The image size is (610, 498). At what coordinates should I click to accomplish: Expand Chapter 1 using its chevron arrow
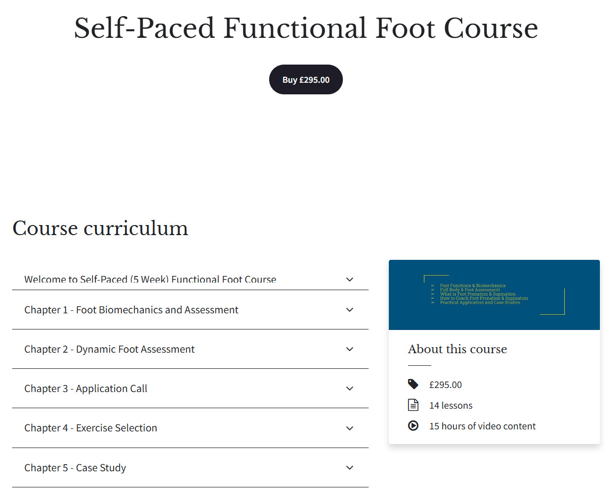click(x=349, y=310)
